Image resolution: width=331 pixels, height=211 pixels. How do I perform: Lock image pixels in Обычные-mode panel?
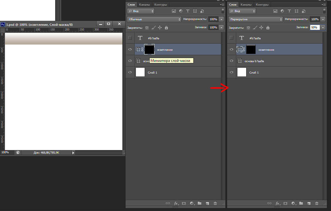[153, 28]
